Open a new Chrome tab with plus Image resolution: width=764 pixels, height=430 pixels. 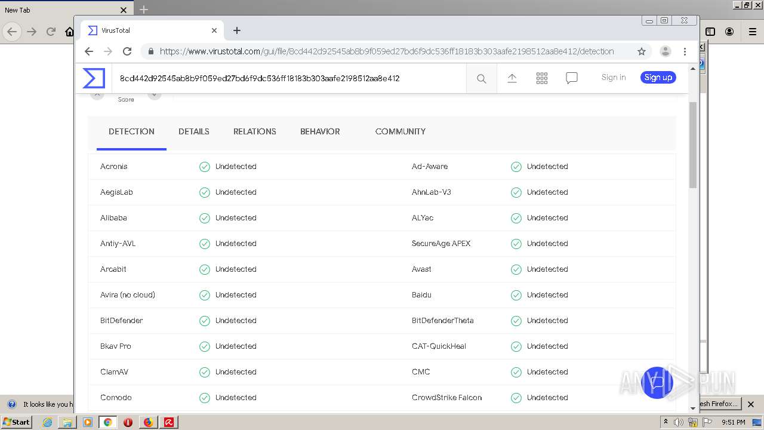(237, 30)
